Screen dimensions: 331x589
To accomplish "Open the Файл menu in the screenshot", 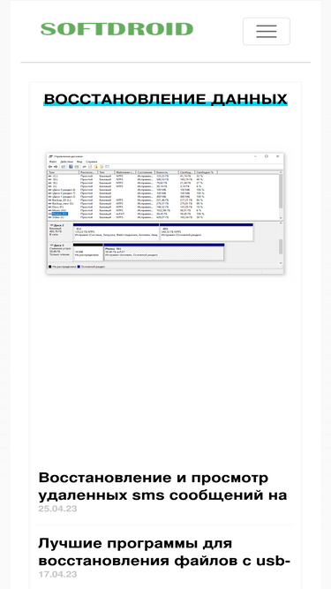I will pyautogui.click(x=53, y=162).
